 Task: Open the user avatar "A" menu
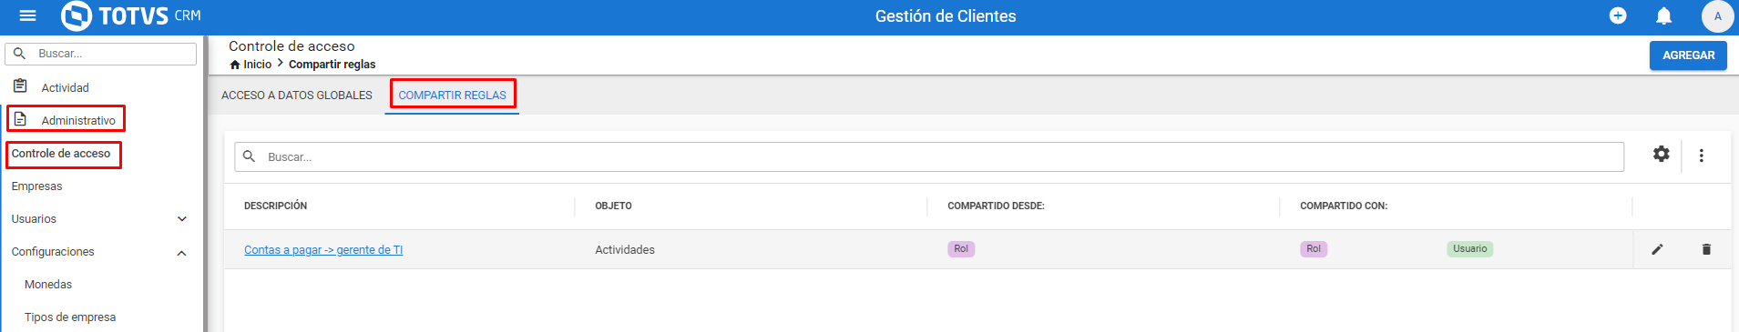click(1717, 15)
